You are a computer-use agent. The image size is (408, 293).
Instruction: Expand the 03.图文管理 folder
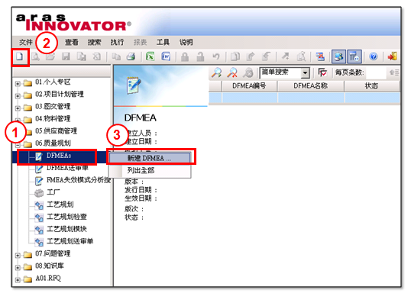click(18, 108)
